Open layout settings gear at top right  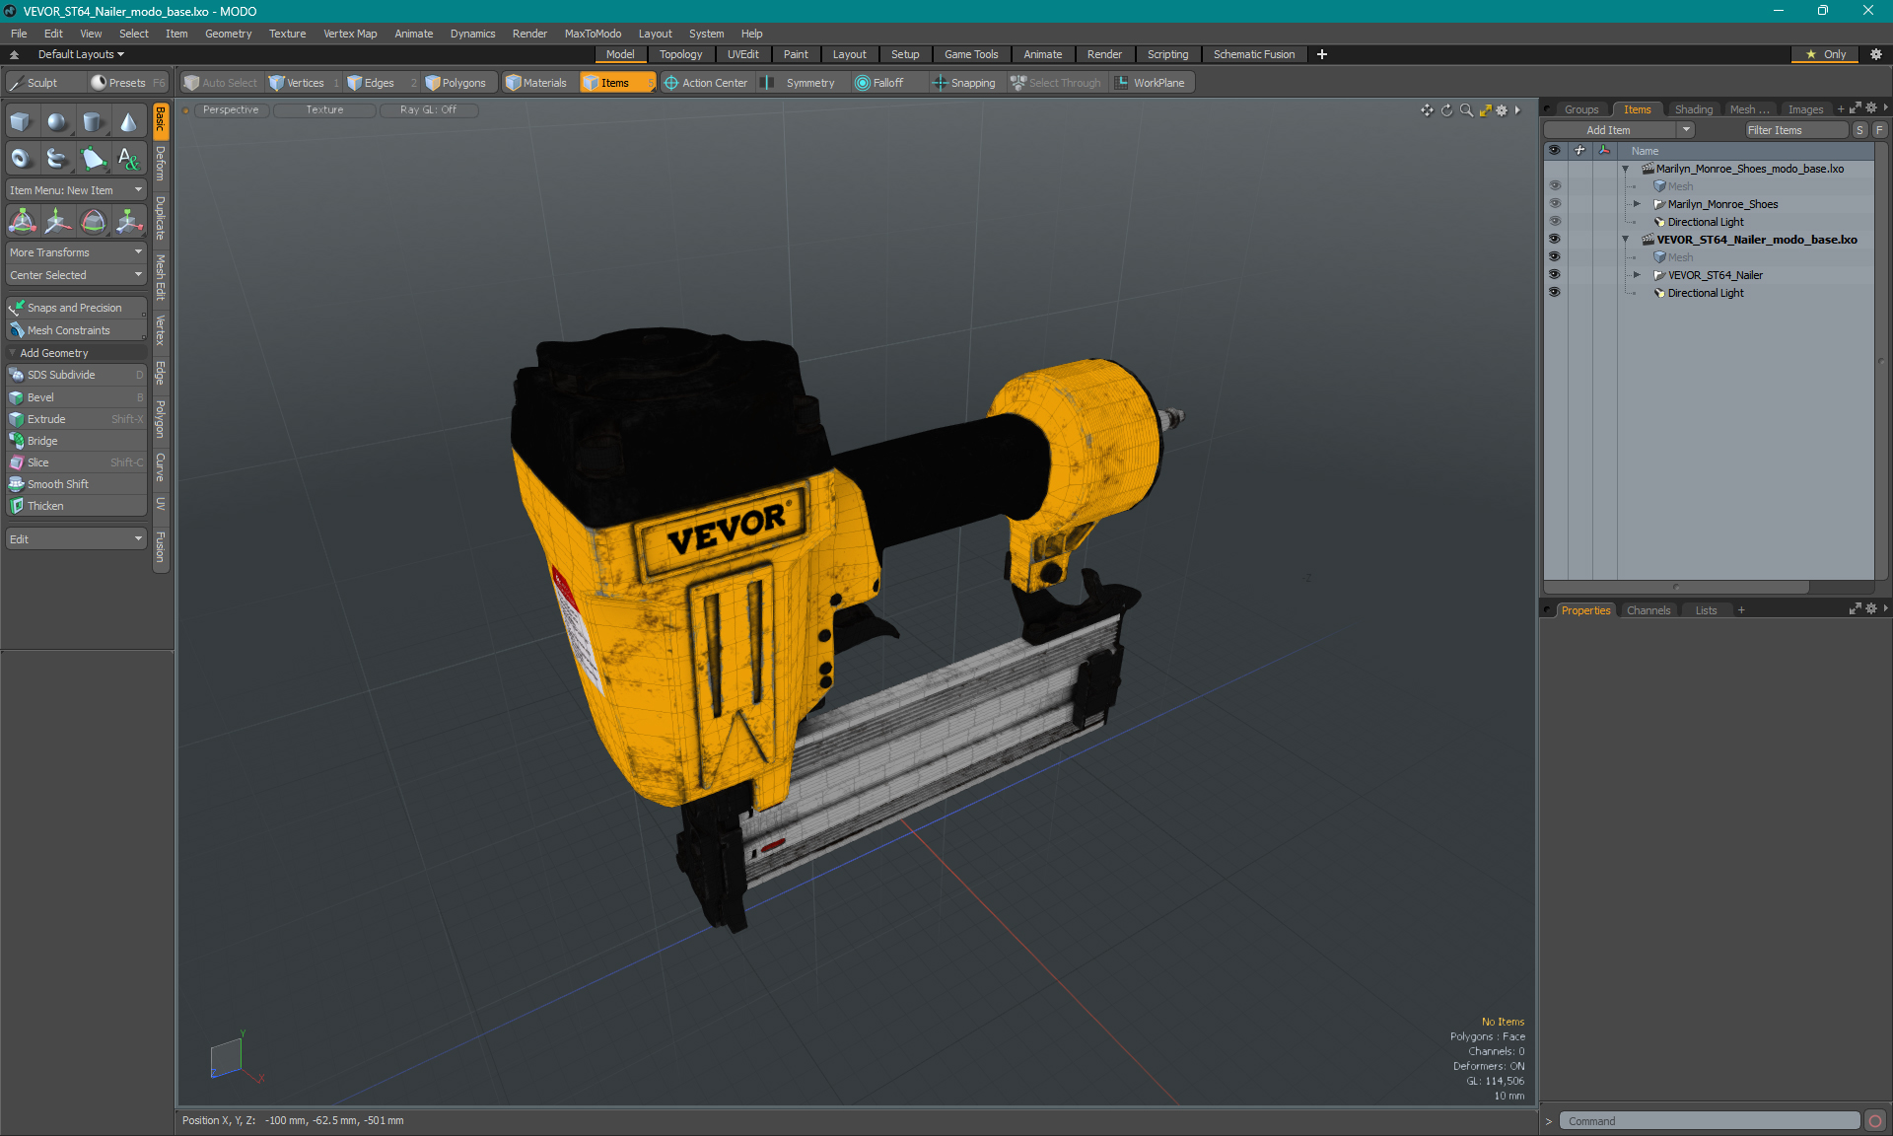1876,54
